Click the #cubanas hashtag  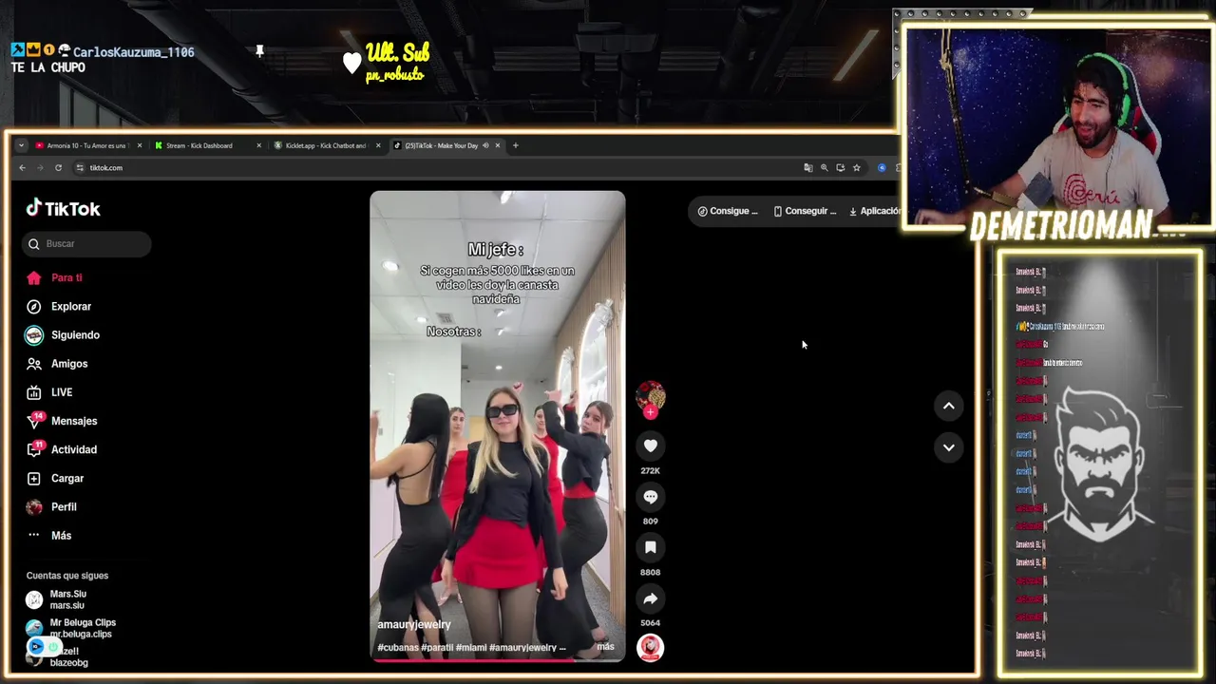point(397,648)
